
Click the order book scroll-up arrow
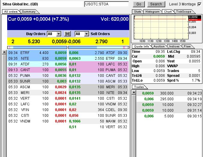4,52
